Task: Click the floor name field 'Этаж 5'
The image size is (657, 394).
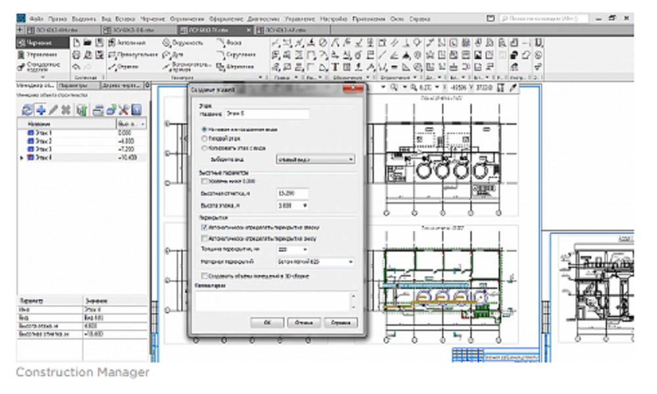Action: coord(266,114)
